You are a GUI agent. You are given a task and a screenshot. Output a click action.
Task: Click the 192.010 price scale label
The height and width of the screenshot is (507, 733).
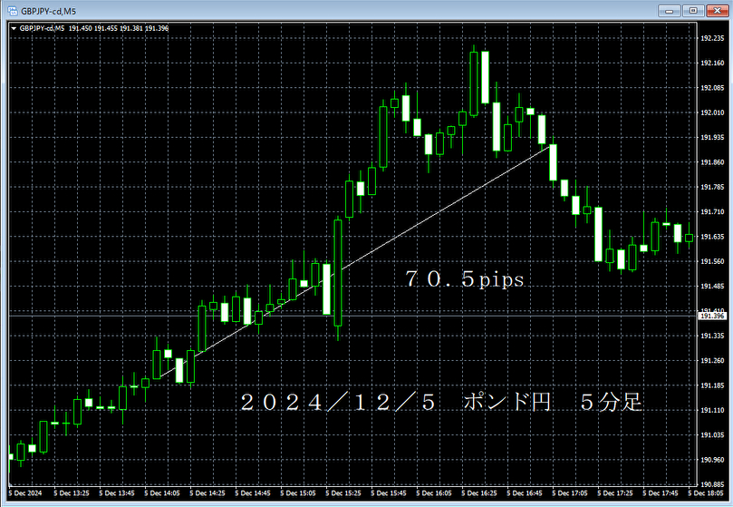712,112
